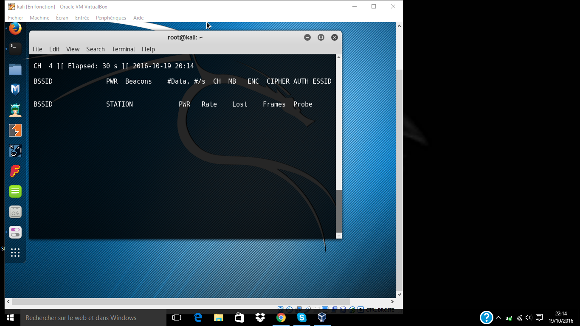Click the Elapsed: 30 s text
Viewport: 580px width, 326px height.
coord(93,66)
